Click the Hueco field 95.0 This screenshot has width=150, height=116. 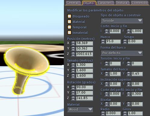(113, 41)
